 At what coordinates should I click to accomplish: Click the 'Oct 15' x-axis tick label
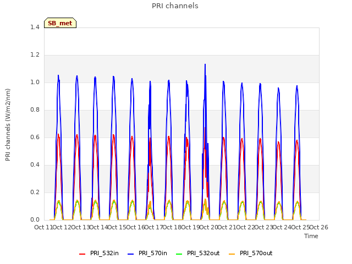[x=117, y=227]
